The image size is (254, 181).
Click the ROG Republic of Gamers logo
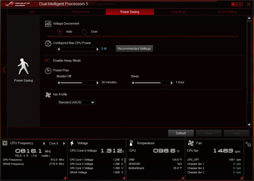click(x=17, y=4)
